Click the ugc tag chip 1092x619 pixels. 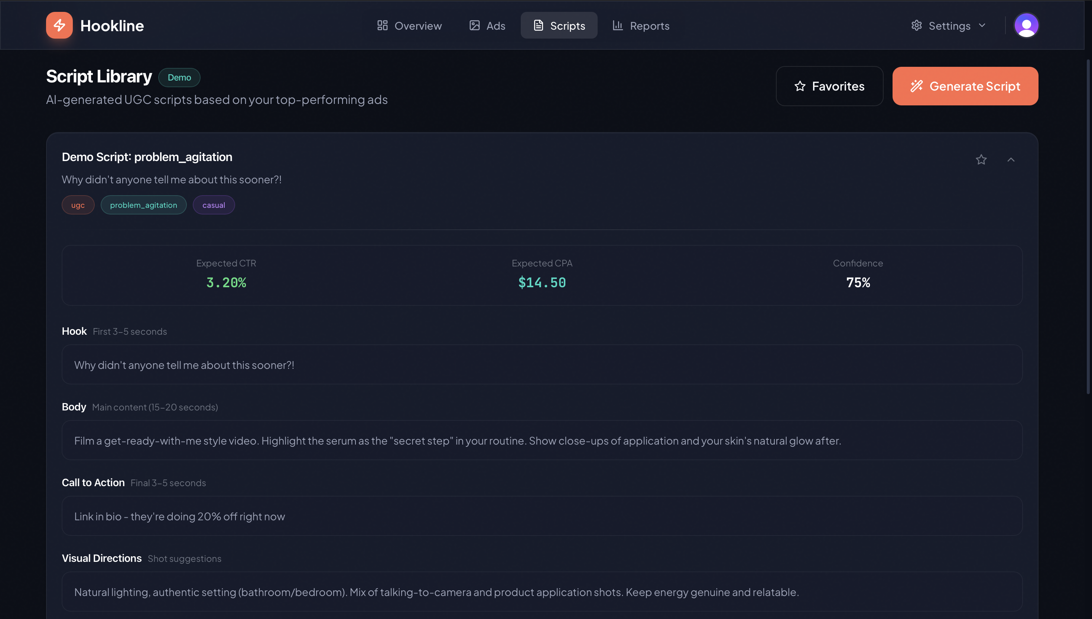(78, 205)
